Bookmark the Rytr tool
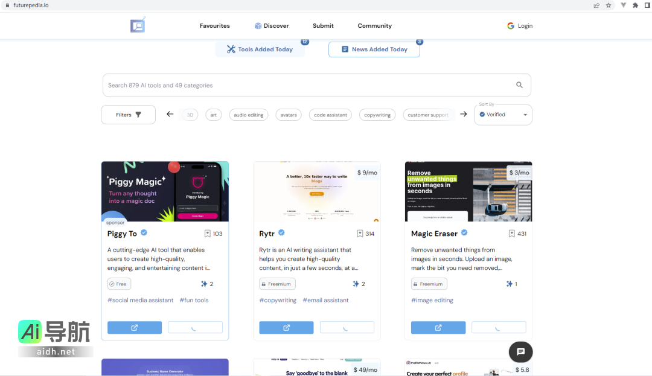 tap(360, 234)
